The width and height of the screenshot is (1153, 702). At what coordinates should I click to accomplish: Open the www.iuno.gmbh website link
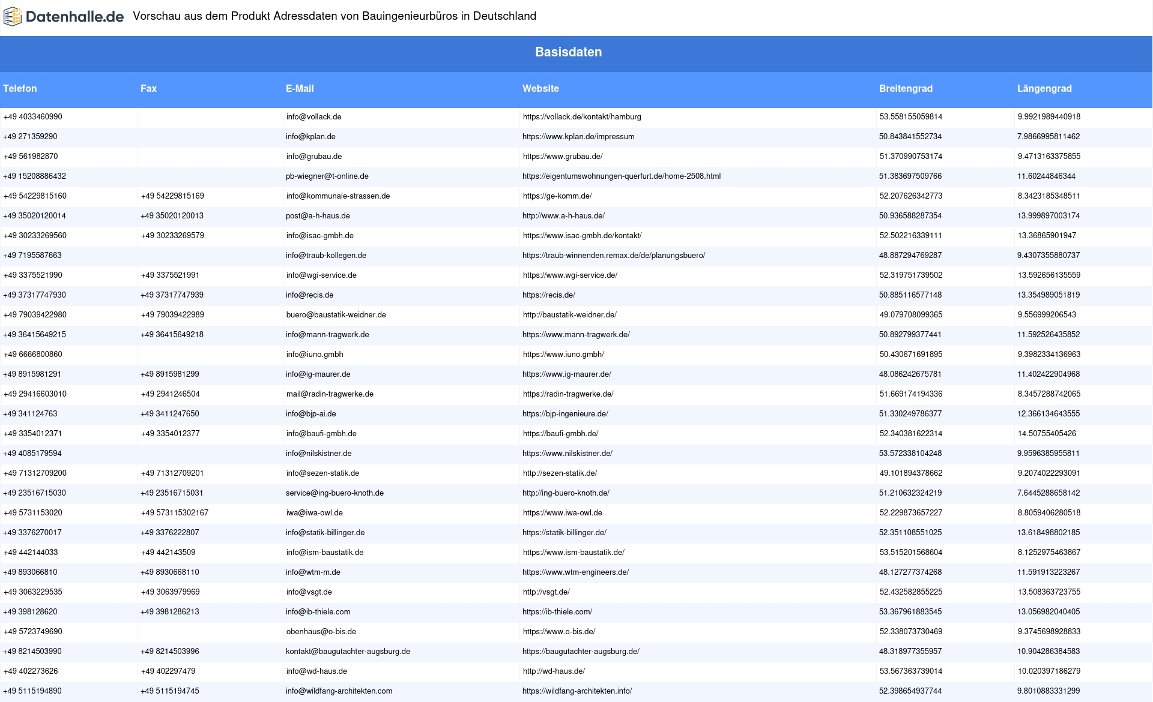[563, 355]
